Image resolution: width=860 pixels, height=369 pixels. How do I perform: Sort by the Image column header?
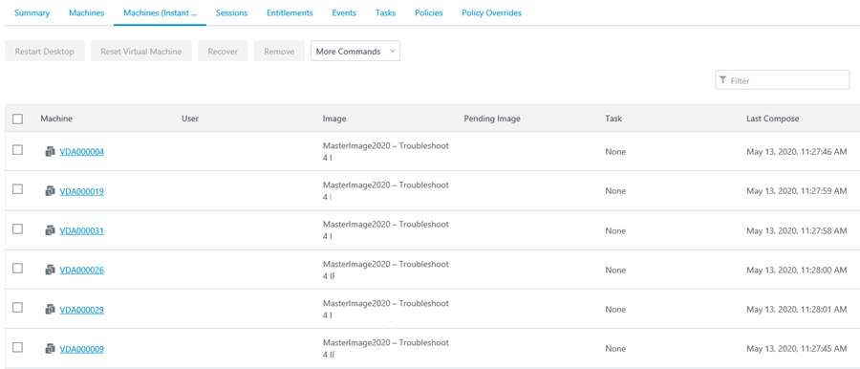pos(334,119)
